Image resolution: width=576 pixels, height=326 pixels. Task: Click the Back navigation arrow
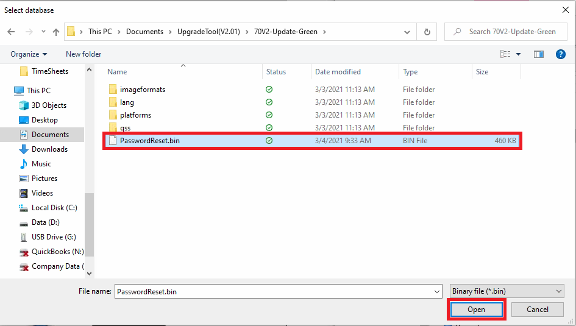pyautogui.click(x=11, y=32)
